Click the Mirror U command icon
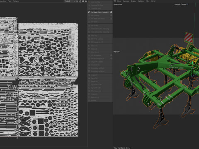 point(89,46)
